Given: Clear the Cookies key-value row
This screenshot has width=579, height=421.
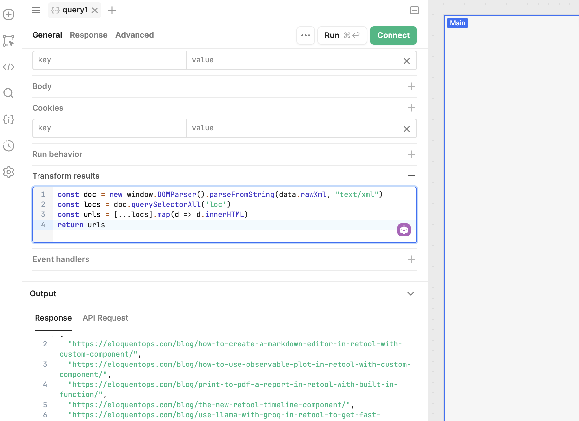Looking at the screenshot, I should click(407, 128).
